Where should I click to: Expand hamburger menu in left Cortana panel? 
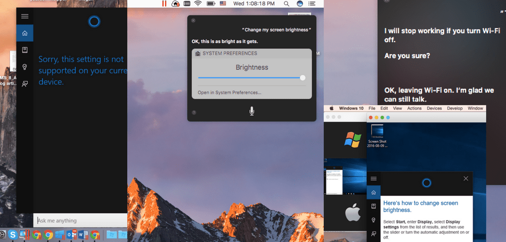[24, 16]
